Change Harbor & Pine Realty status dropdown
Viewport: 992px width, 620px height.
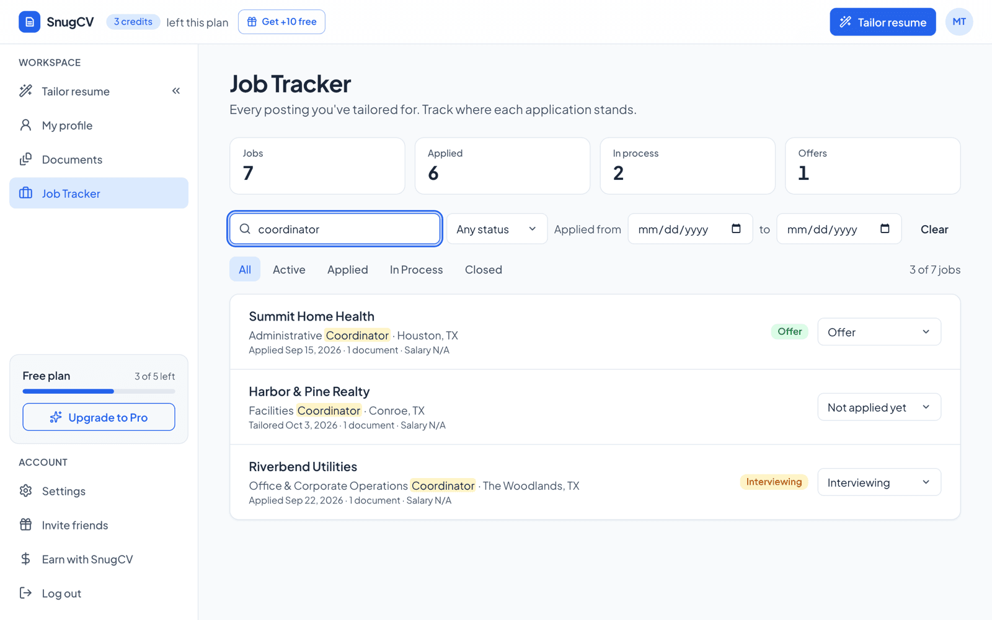pos(879,407)
